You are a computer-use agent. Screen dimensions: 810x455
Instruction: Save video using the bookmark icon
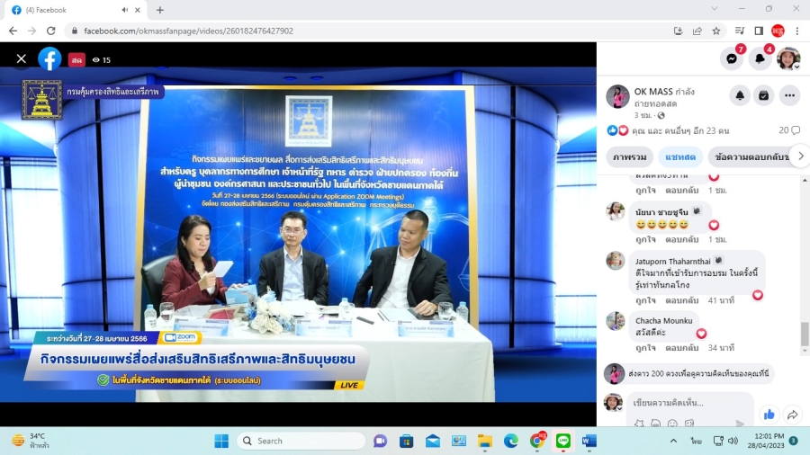click(763, 95)
